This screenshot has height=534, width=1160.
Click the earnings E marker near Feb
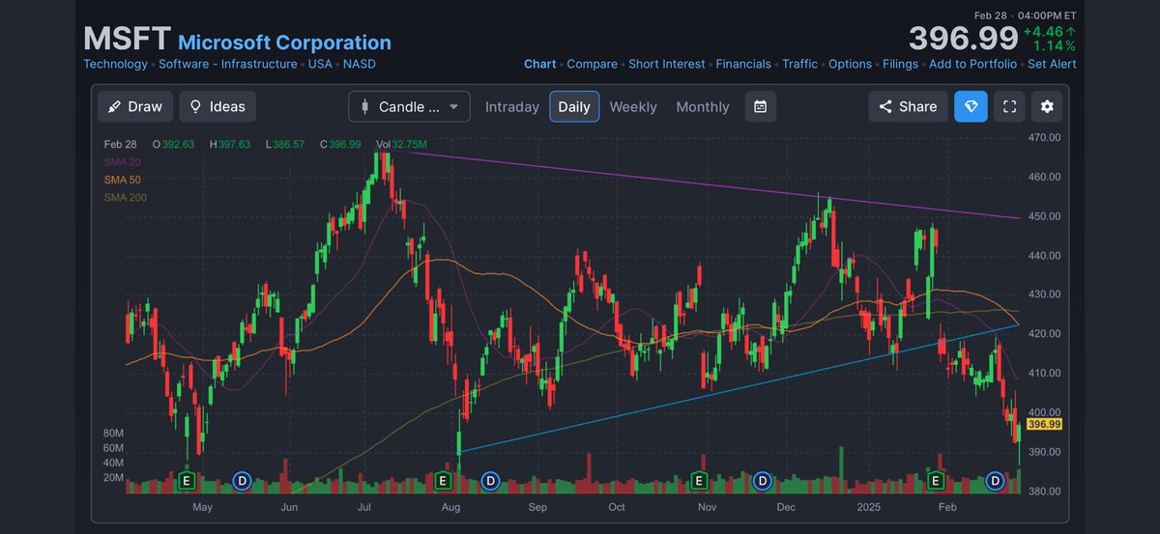(936, 480)
